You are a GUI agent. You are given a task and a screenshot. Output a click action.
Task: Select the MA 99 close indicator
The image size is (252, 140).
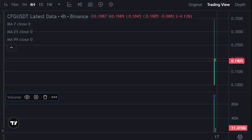[20, 39]
